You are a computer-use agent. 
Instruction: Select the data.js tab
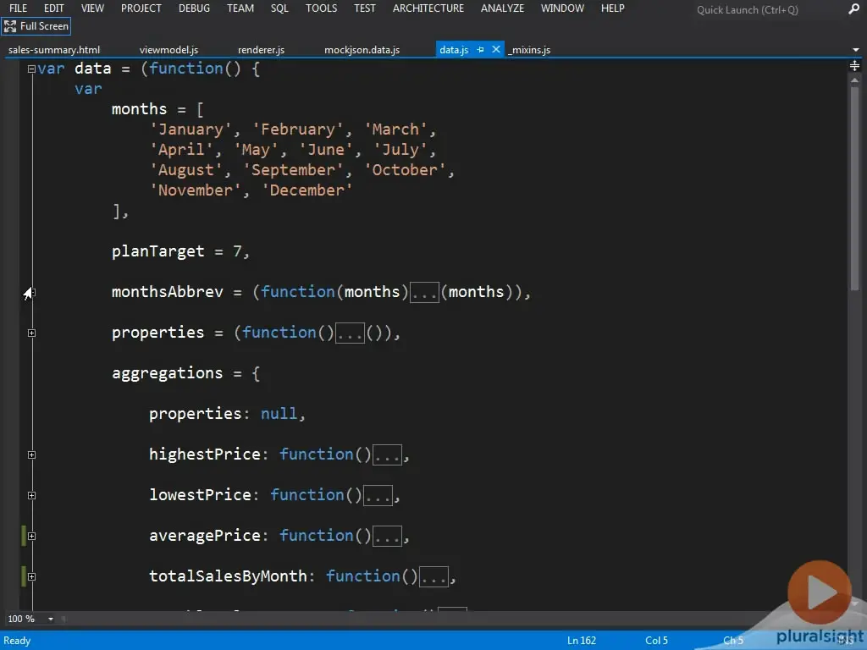click(x=454, y=50)
